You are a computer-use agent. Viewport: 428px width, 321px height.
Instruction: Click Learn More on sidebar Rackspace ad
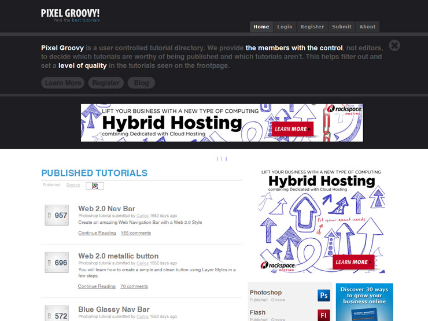(x=353, y=262)
